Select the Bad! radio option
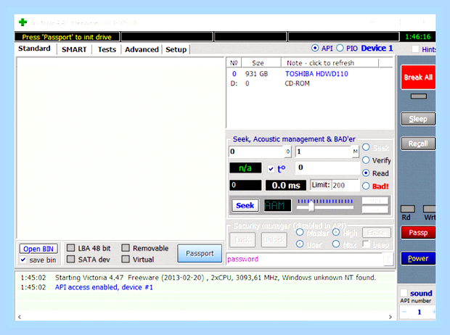This screenshot has width=450, height=335. tap(366, 186)
